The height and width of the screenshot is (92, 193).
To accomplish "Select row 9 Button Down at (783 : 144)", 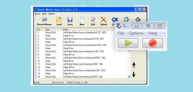I will coord(73,58).
